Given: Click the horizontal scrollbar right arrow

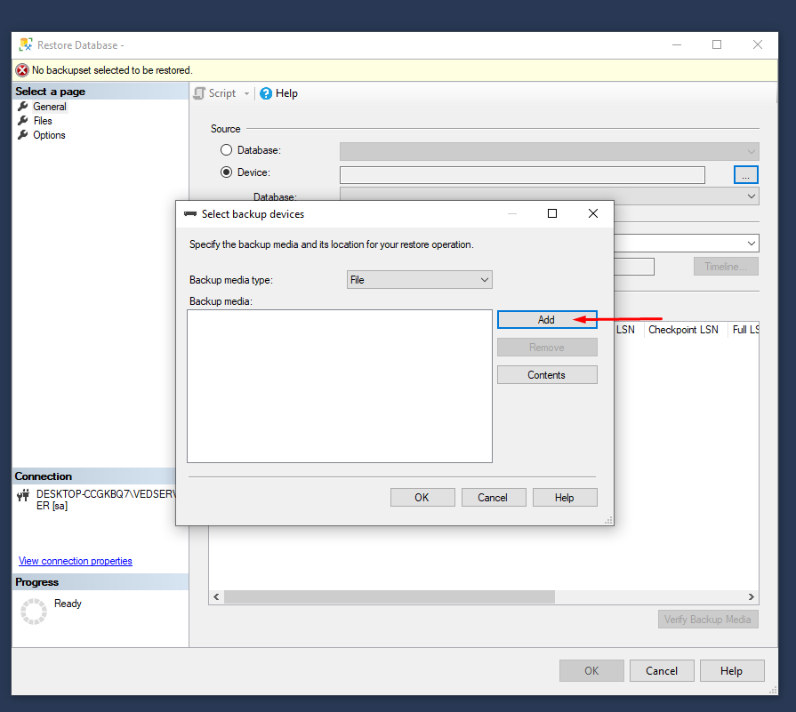Looking at the screenshot, I should click(x=752, y=597).
